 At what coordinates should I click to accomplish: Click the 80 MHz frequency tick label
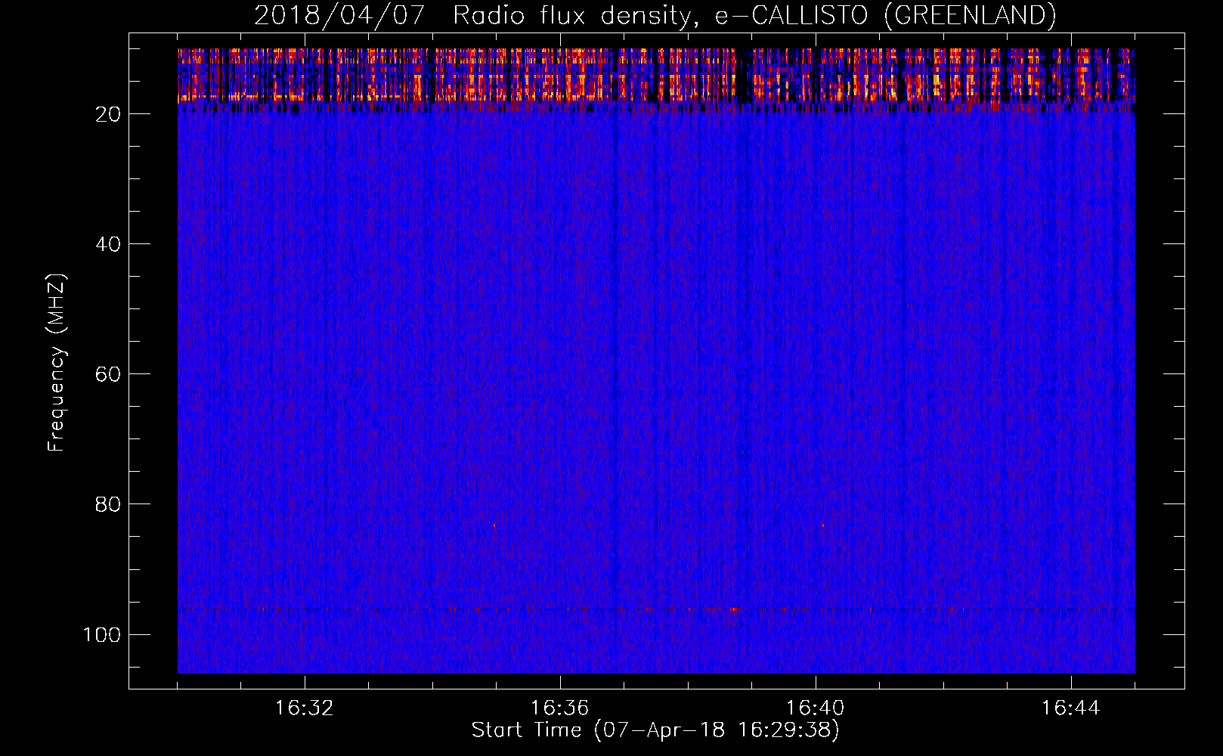click(108, 504)
